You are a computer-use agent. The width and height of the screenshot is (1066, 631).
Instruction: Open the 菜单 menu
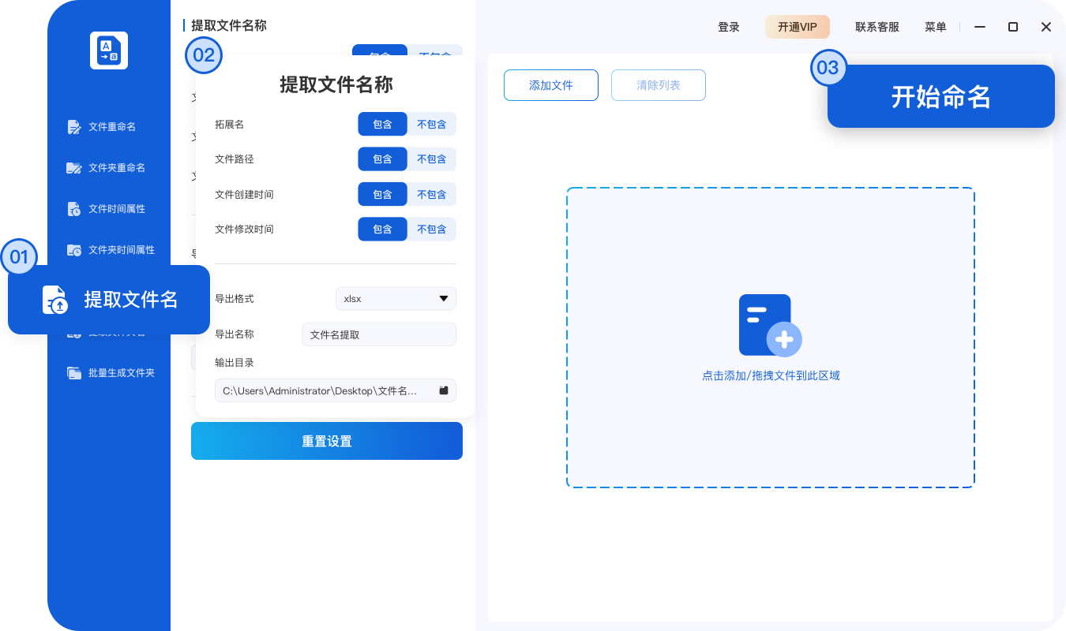click(935, 26)
